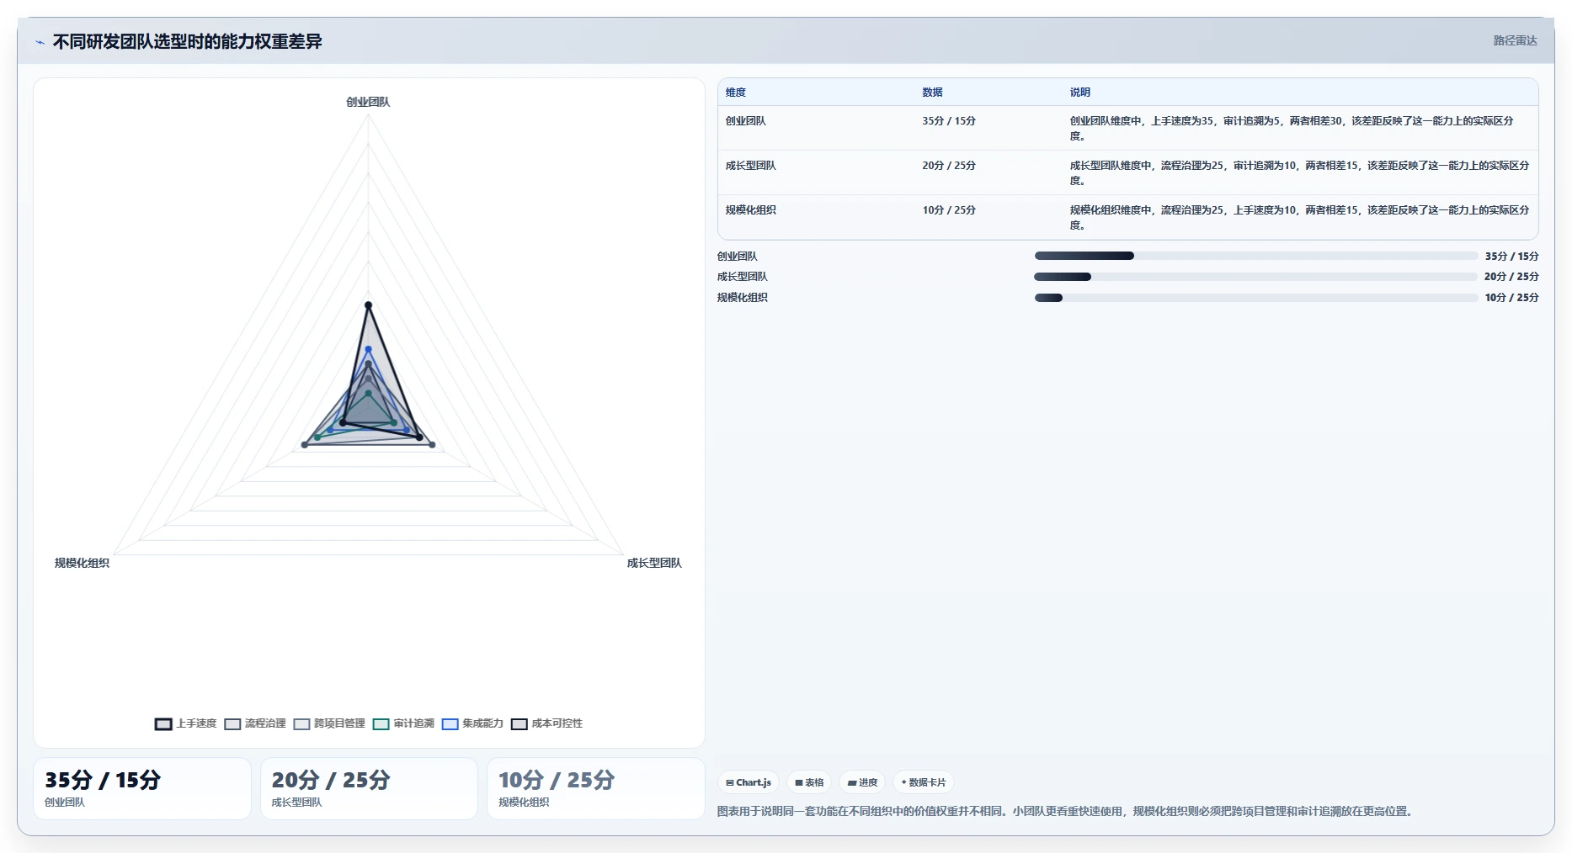
Task: Click the 规模化组织 radar axis label
Action: click(x=82, y=563)
